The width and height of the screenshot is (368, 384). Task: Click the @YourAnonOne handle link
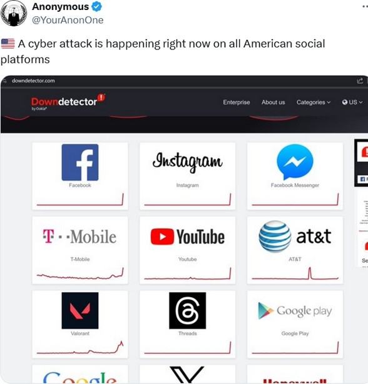point(68,20)
